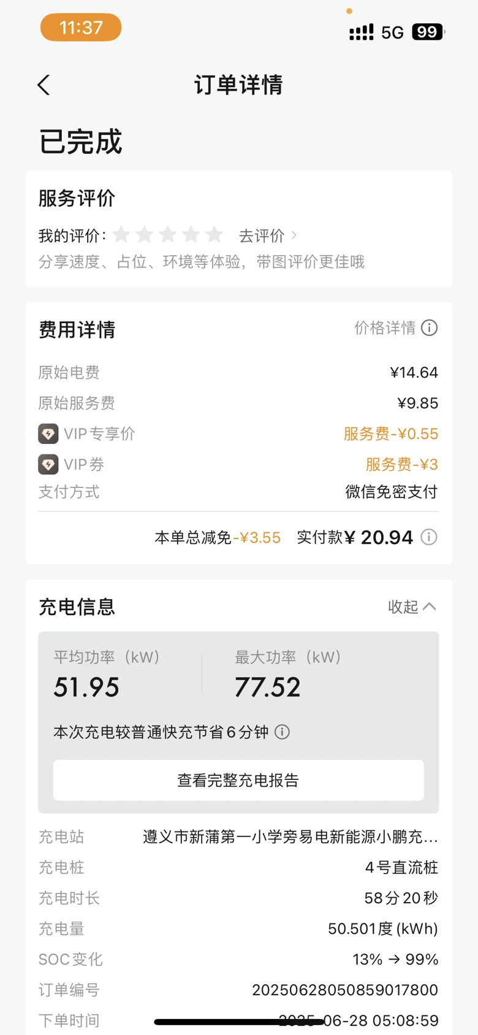Tap info icon next to 节省6分钟
Viewport: 478px width, 1035px height.
(x=282, y=731)
